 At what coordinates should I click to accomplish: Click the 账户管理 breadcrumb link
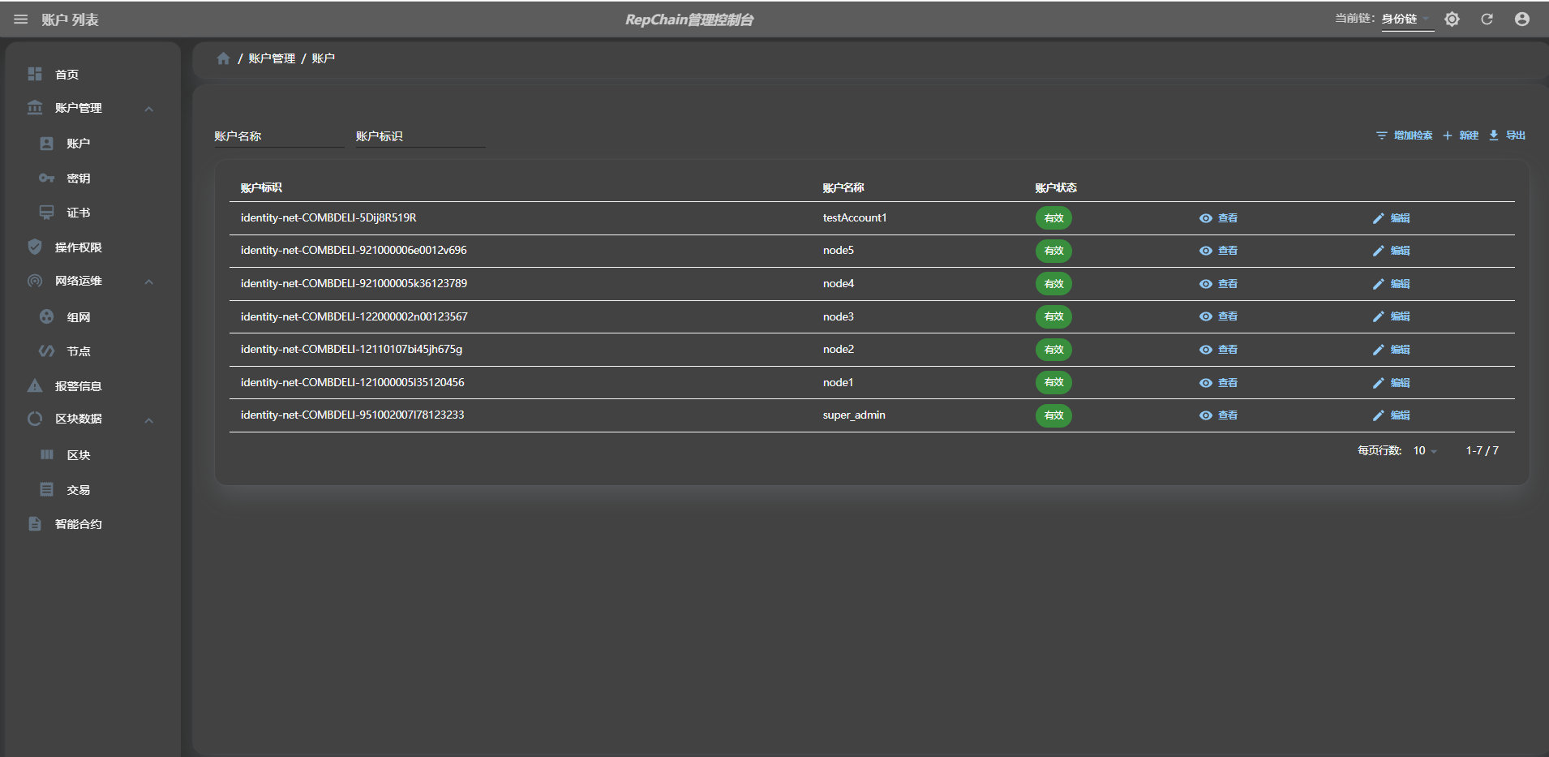click(272, 58)
